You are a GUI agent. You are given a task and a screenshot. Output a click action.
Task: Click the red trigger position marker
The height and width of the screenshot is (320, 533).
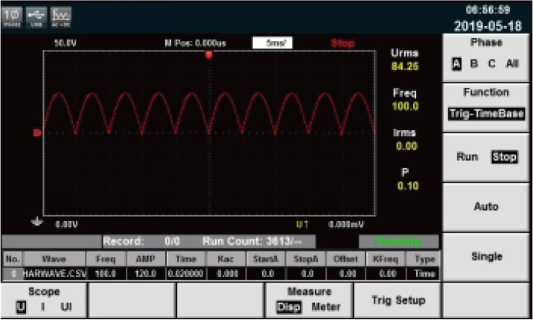(x=208, y=54)
